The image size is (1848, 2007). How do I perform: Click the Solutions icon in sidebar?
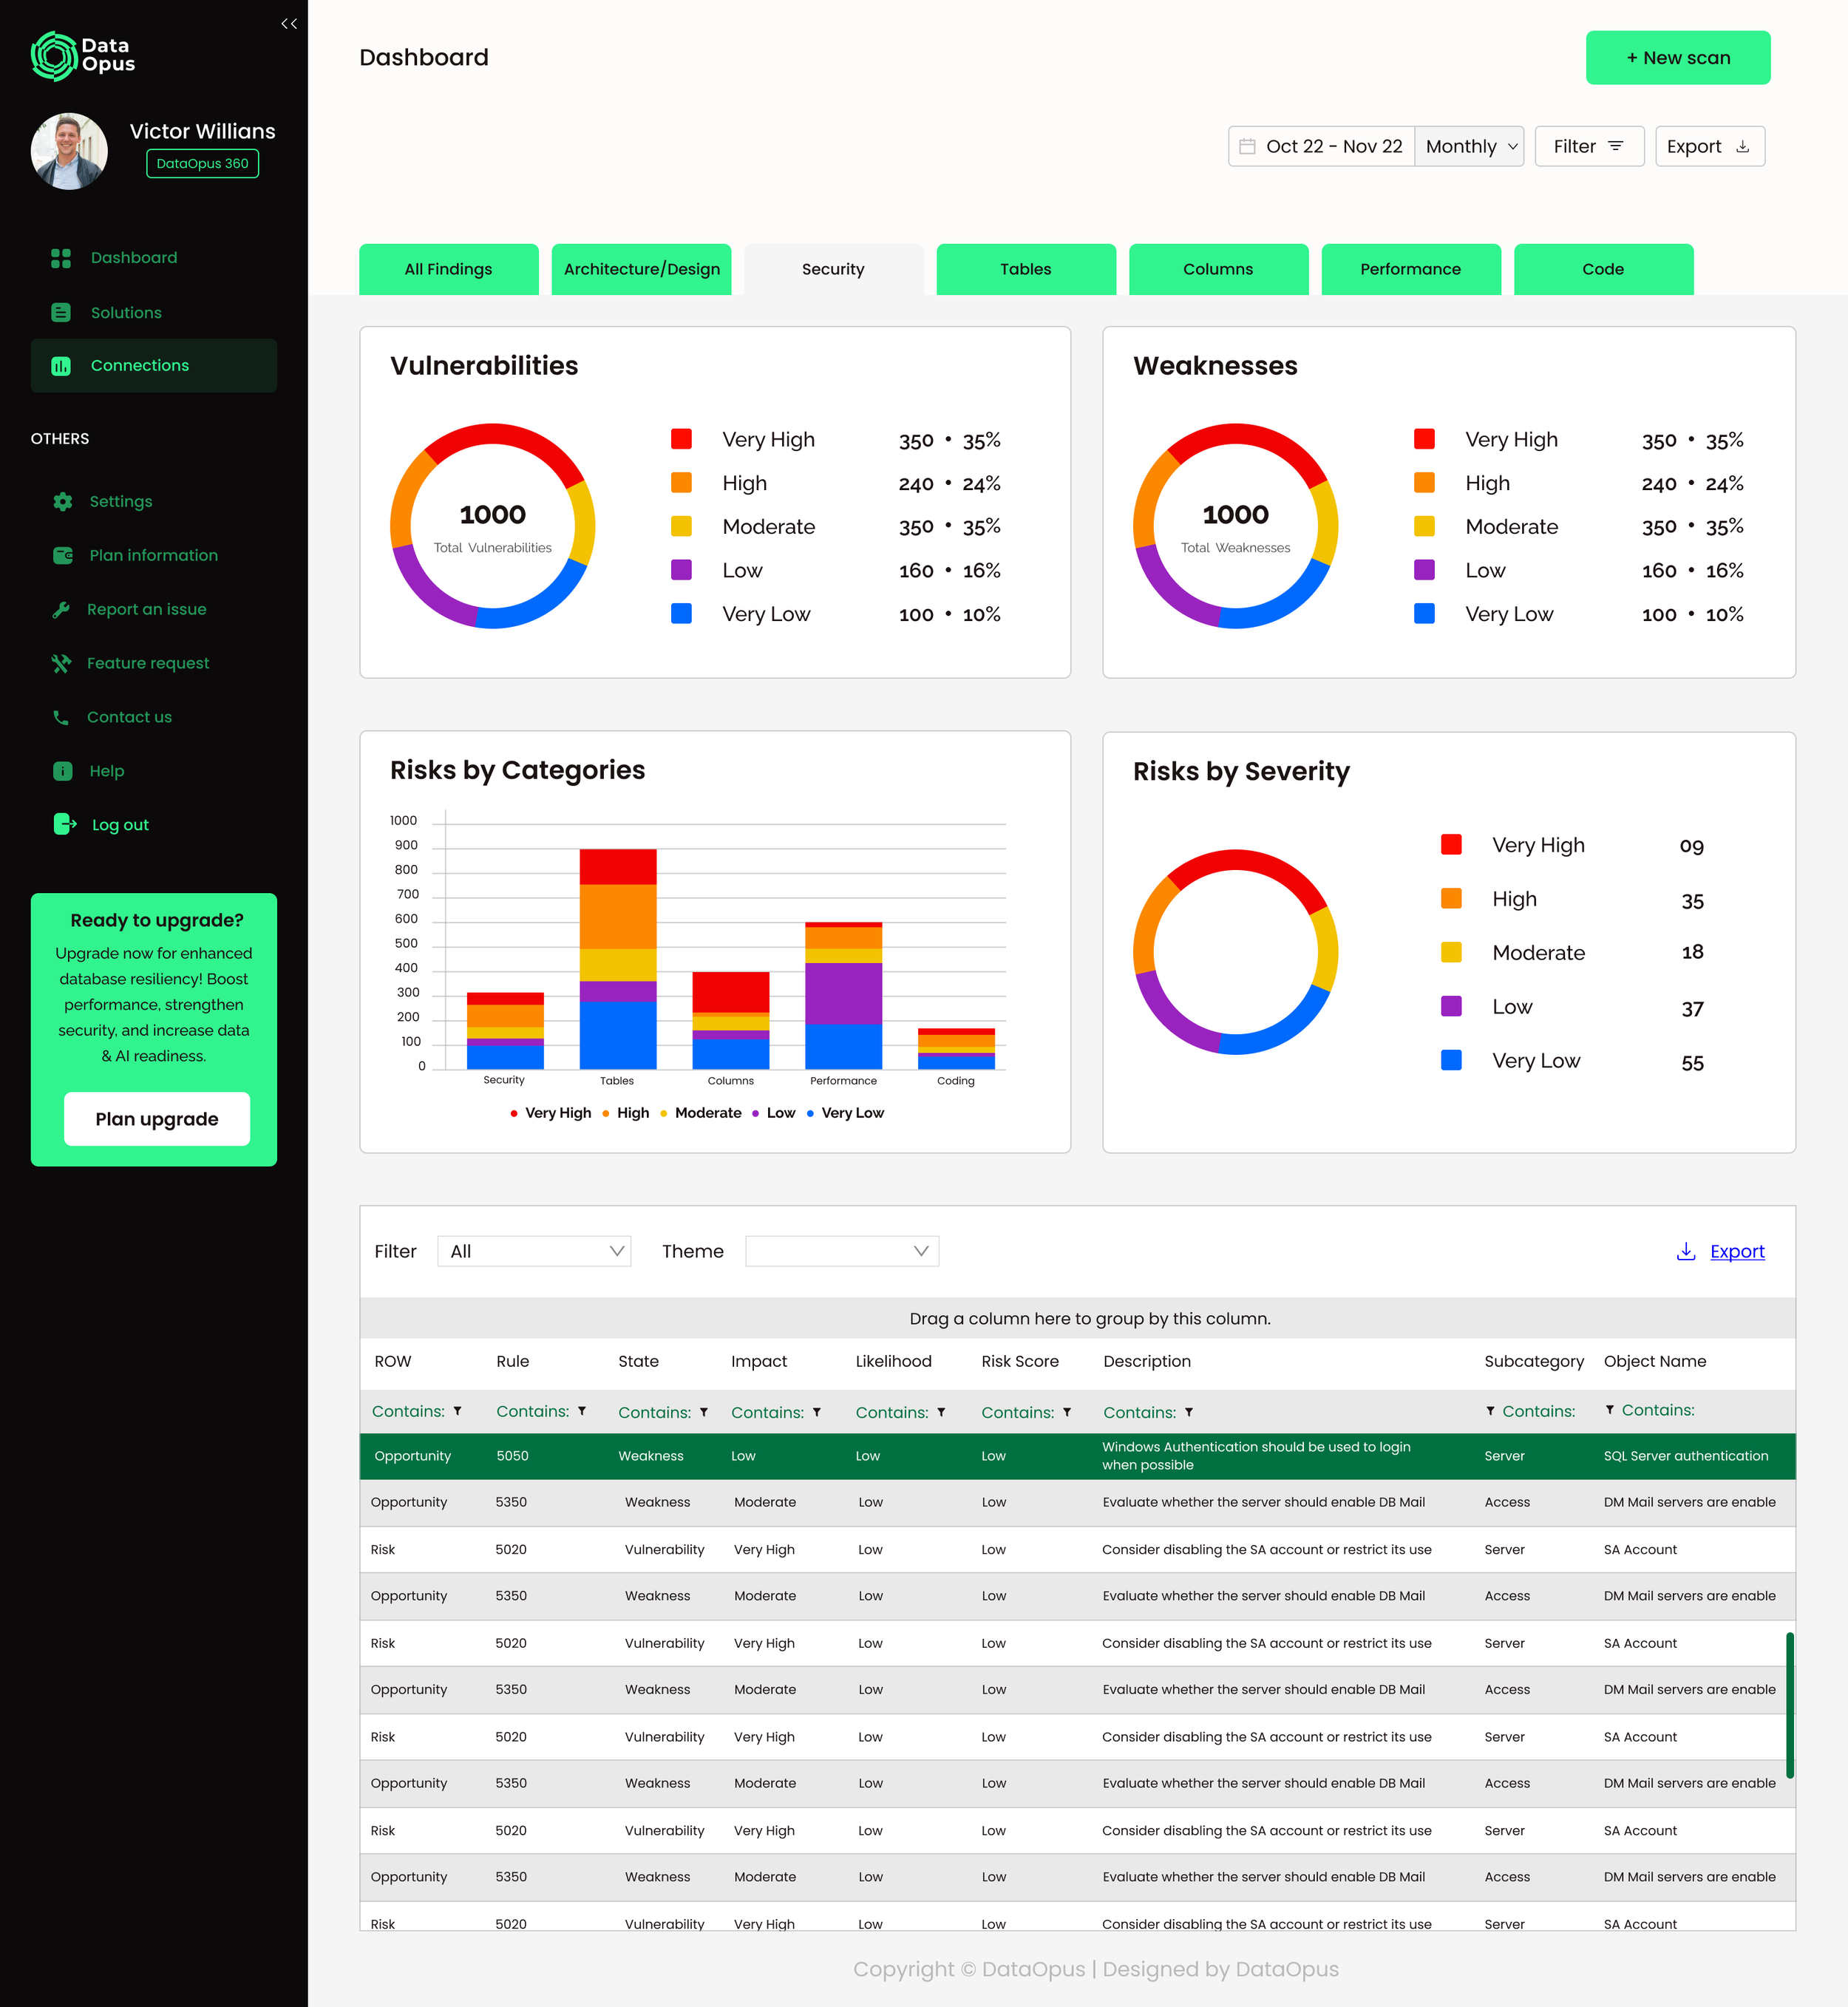click(x=61, y=313)
